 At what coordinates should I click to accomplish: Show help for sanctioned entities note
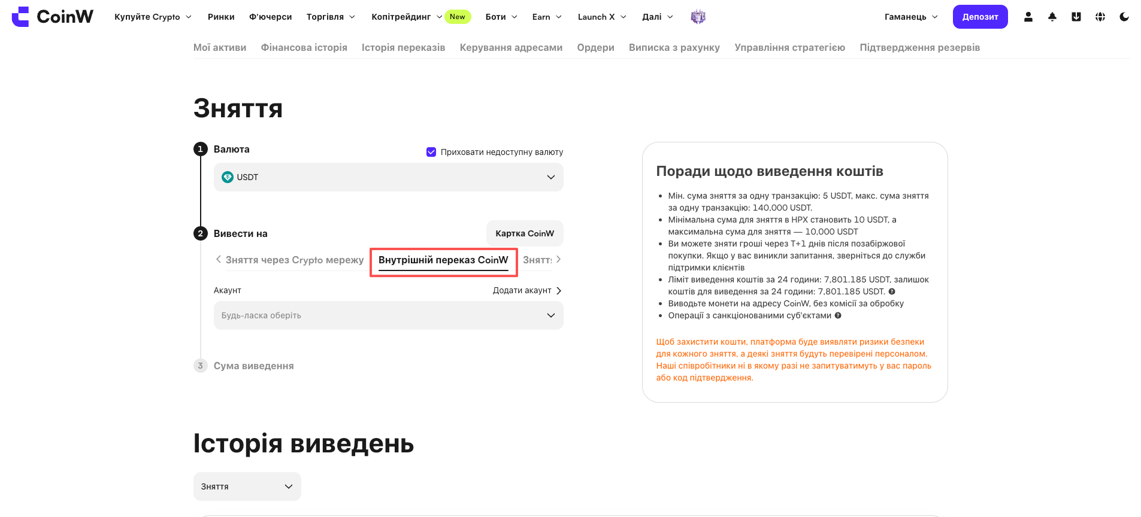pos(838,315)
